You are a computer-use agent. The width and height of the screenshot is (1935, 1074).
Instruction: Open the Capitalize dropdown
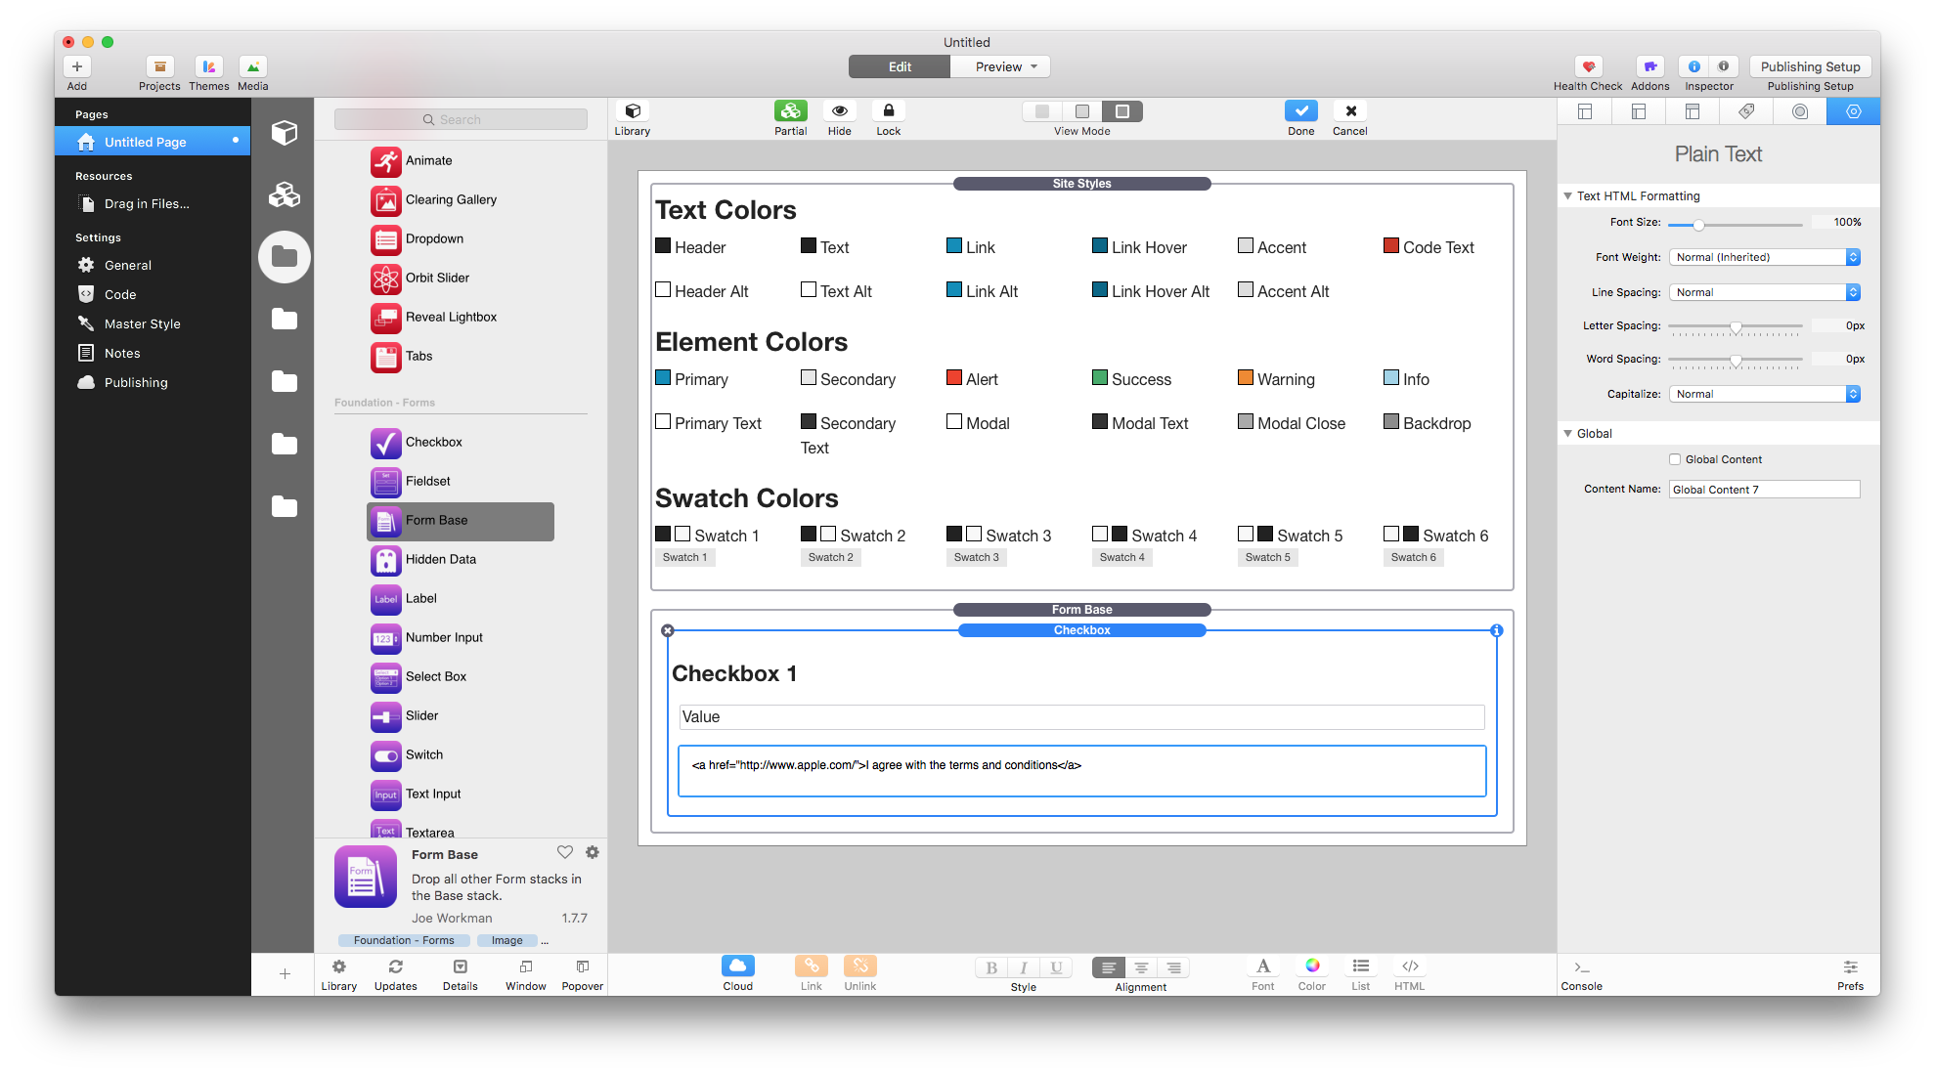(x=1764, y=394)
